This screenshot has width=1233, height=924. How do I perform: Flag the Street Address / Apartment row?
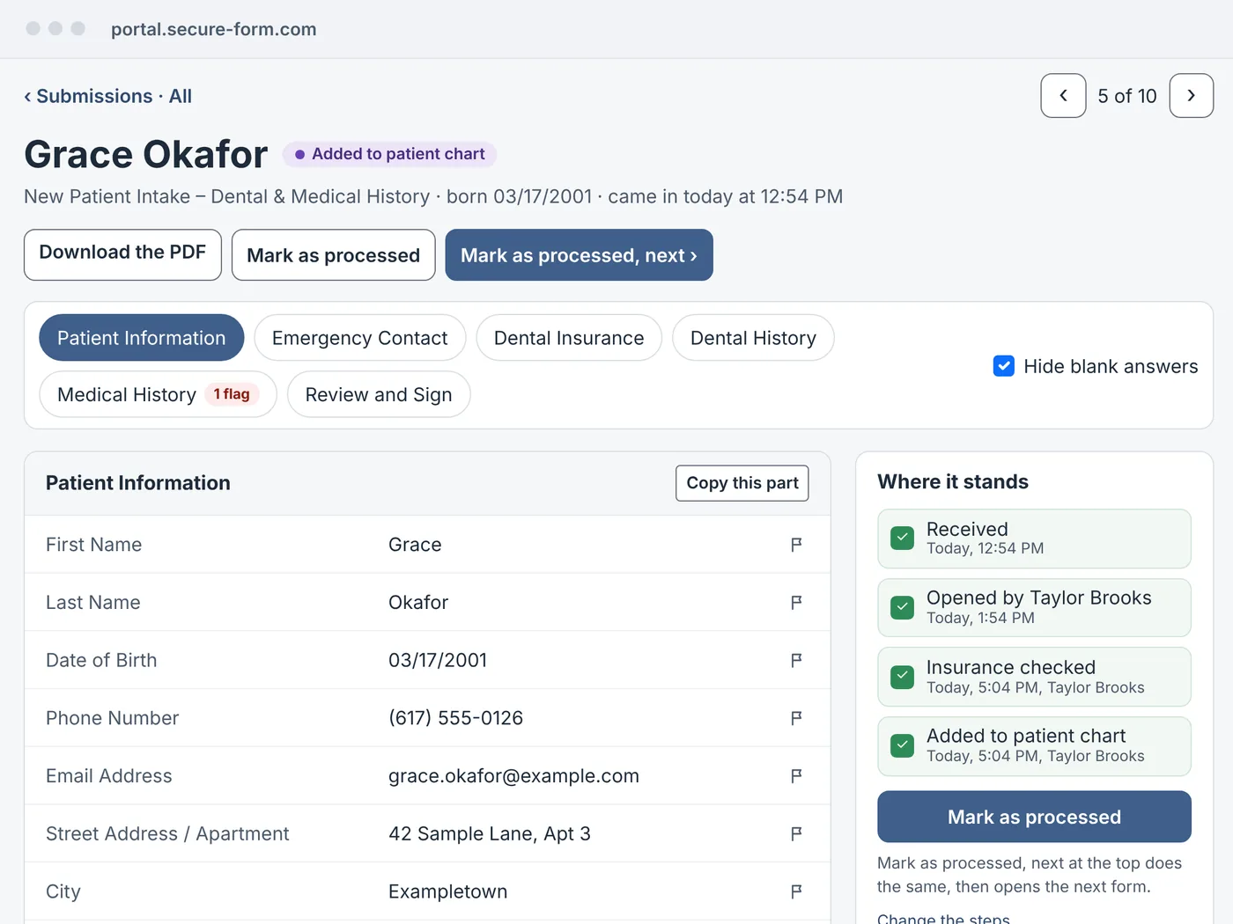click(796, 833)
